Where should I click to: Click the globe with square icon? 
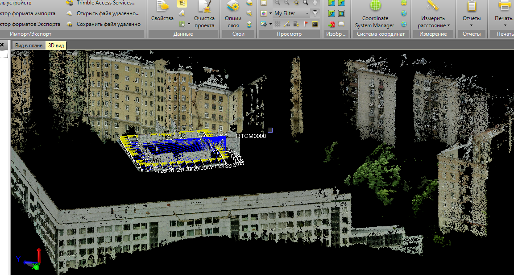(x=404, y=24)
